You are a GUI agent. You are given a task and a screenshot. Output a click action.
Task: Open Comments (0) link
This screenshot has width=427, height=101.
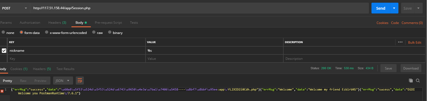(412, 23)
